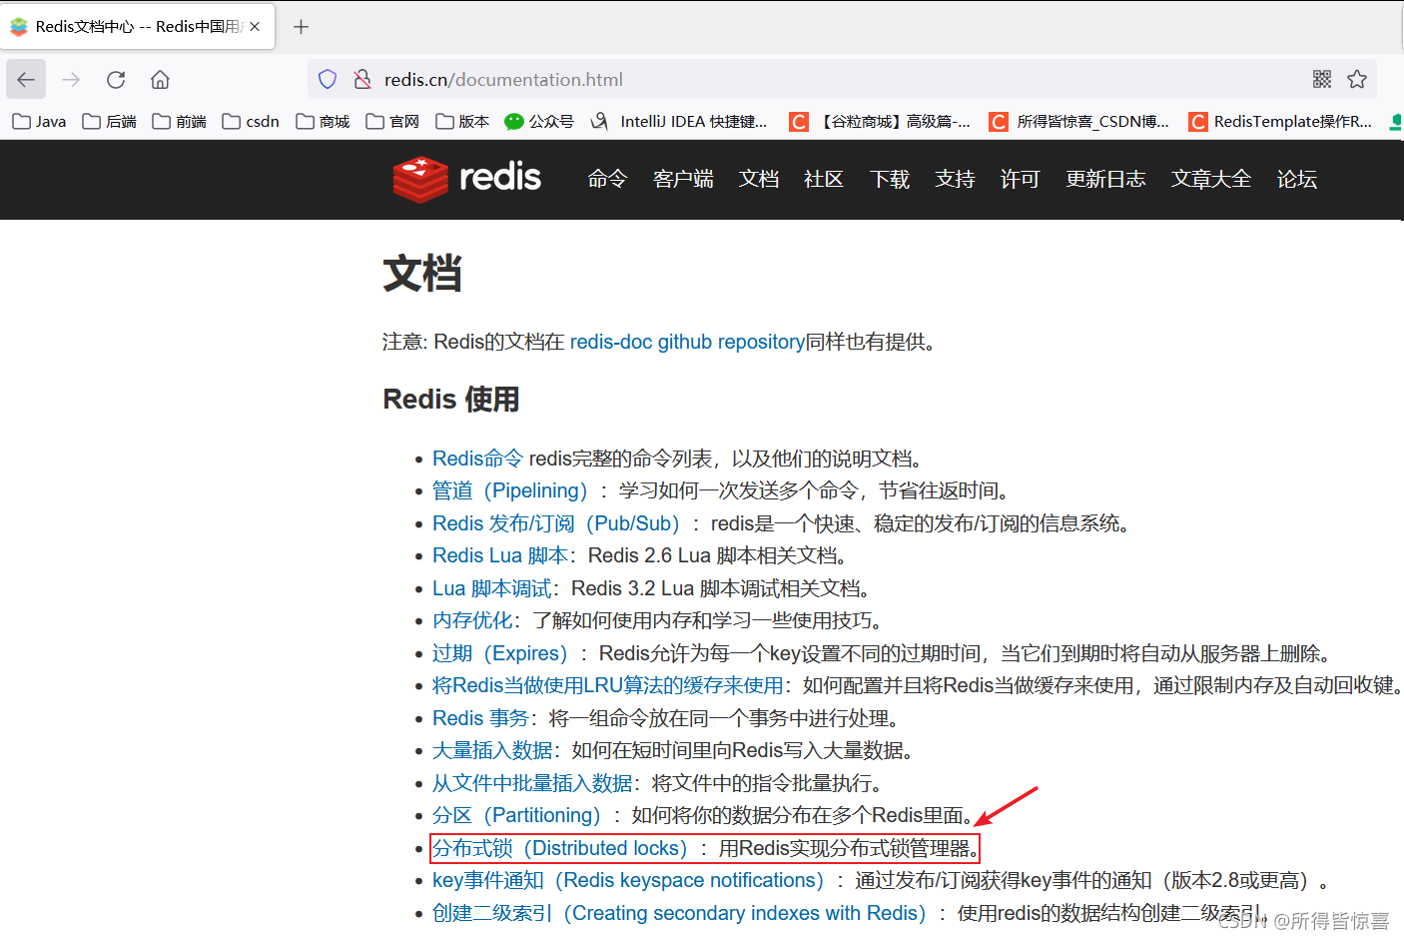
Task: Click the Redis logo in the header
Action: coord(466,179)
